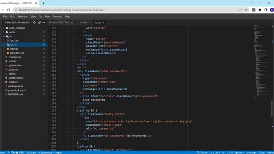
Task: Change the UTF-8 file encoding
Action: pyautogui.click(x=229, y=153)
